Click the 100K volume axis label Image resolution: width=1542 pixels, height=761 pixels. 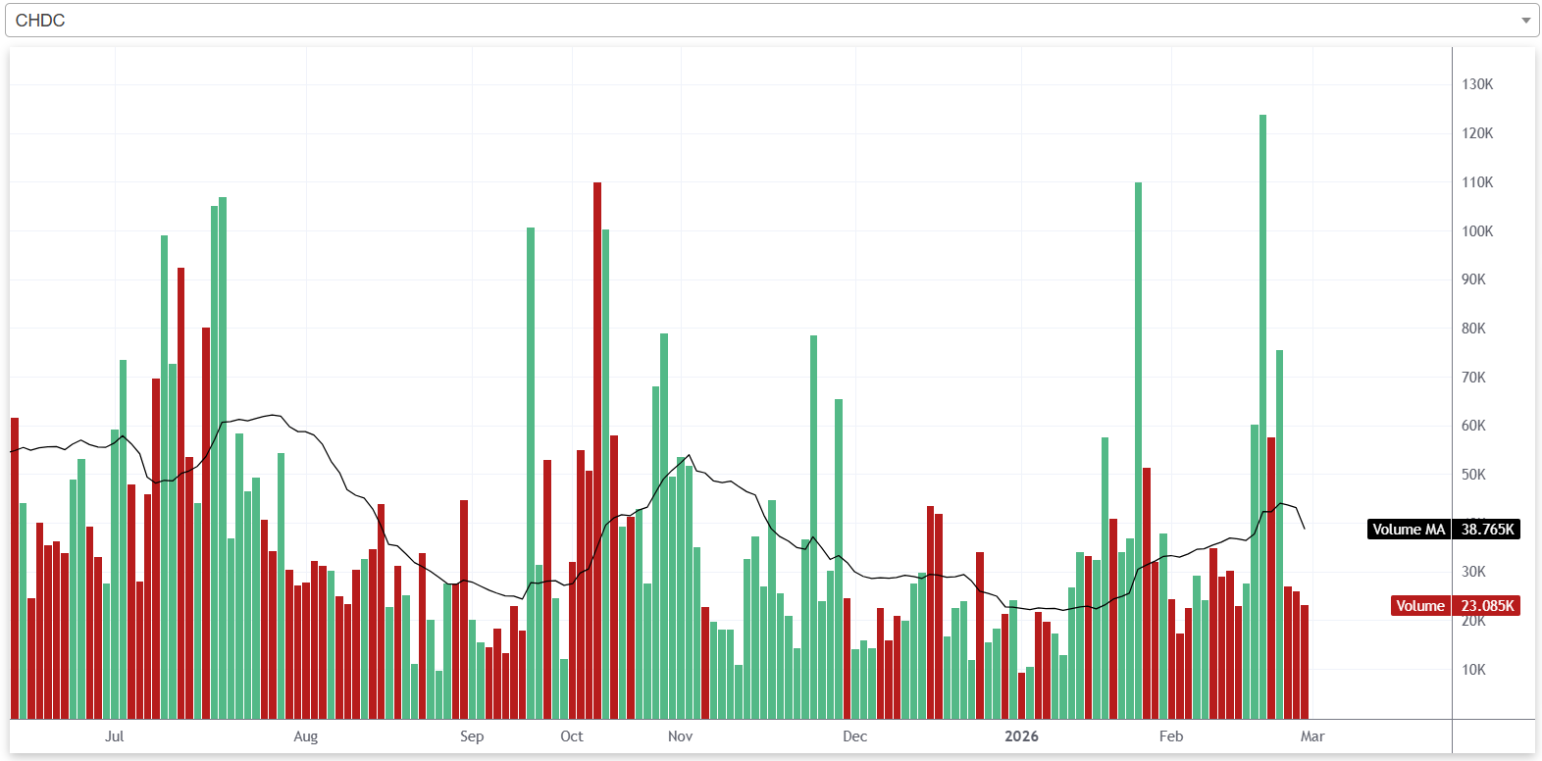tap(1477, 231)
